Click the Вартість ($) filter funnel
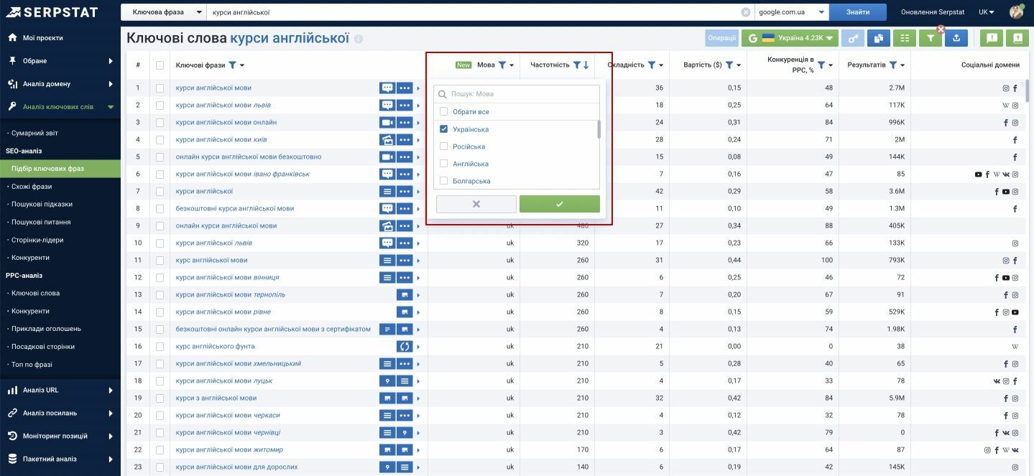 [x=729, y=65]
